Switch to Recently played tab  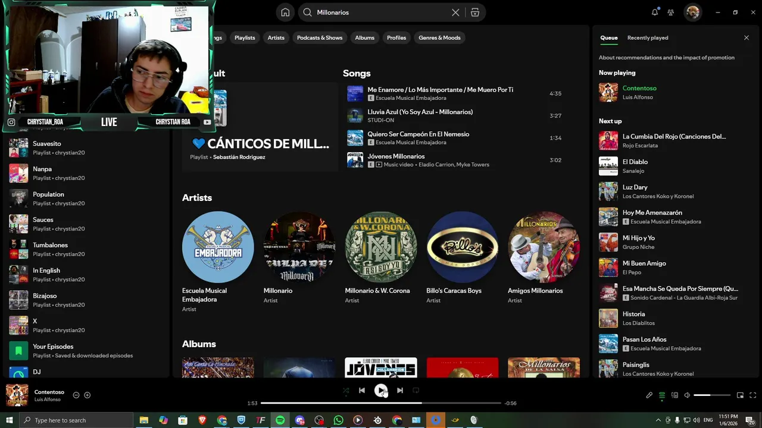click(648, 37)
